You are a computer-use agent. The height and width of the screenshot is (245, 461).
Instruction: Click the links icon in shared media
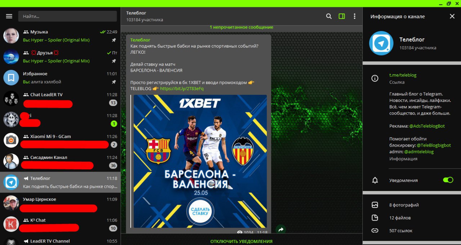tap(375, 231)
